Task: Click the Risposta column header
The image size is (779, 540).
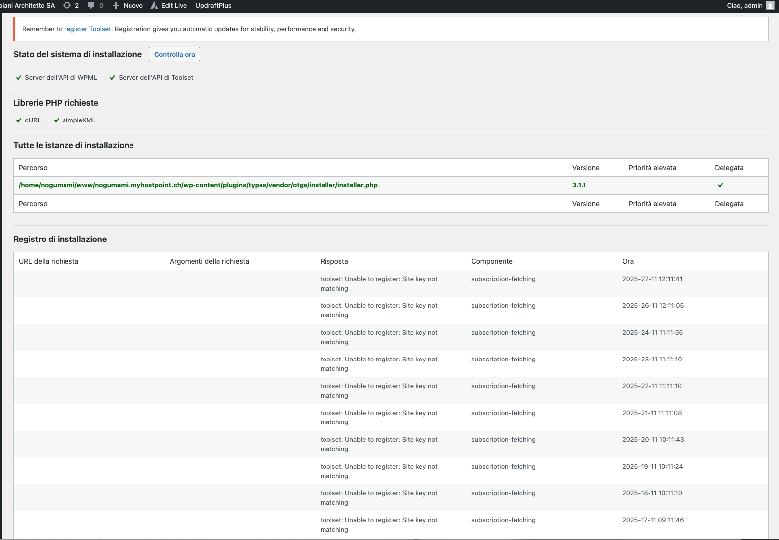Action: tap(334, 261)
